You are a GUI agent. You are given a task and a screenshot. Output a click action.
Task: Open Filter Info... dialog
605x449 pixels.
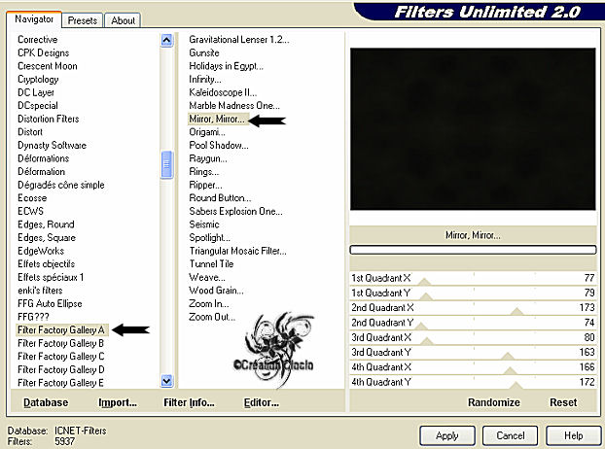[189, 401]
